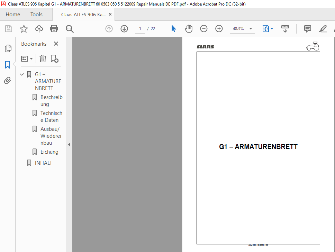Close the Claas ATLES 906 document tab
This screenshot has height=252, width=335.
click(x=110, y=14)
